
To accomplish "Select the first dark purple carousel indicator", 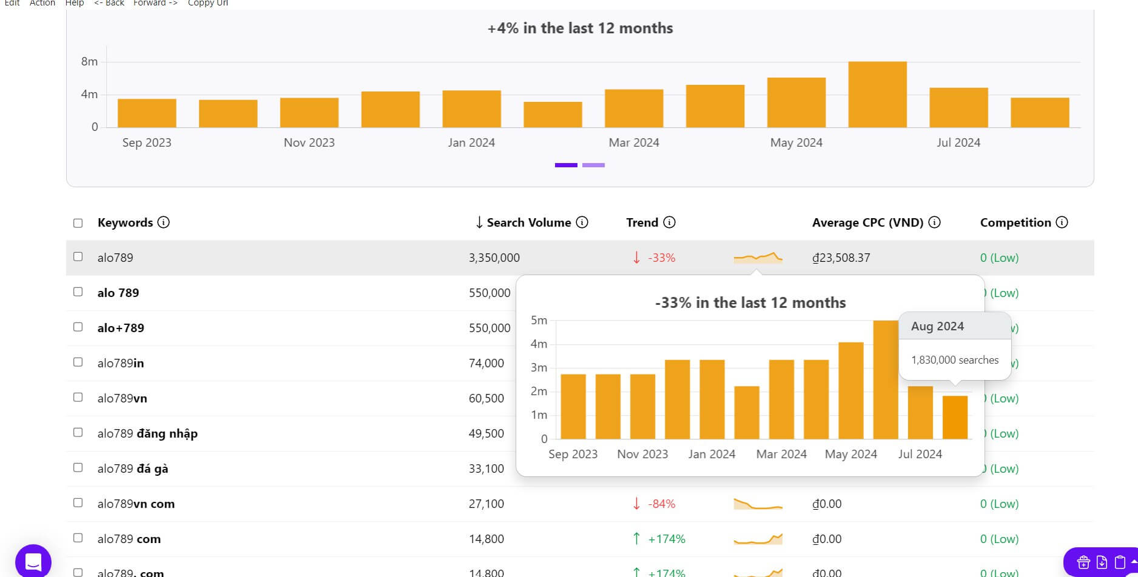I will [x=566, y=165].
